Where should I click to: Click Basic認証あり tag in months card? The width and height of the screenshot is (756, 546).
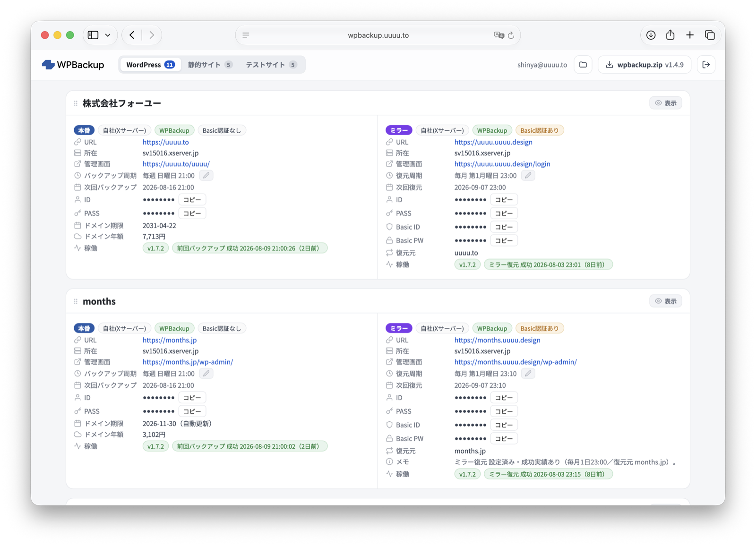539,328
